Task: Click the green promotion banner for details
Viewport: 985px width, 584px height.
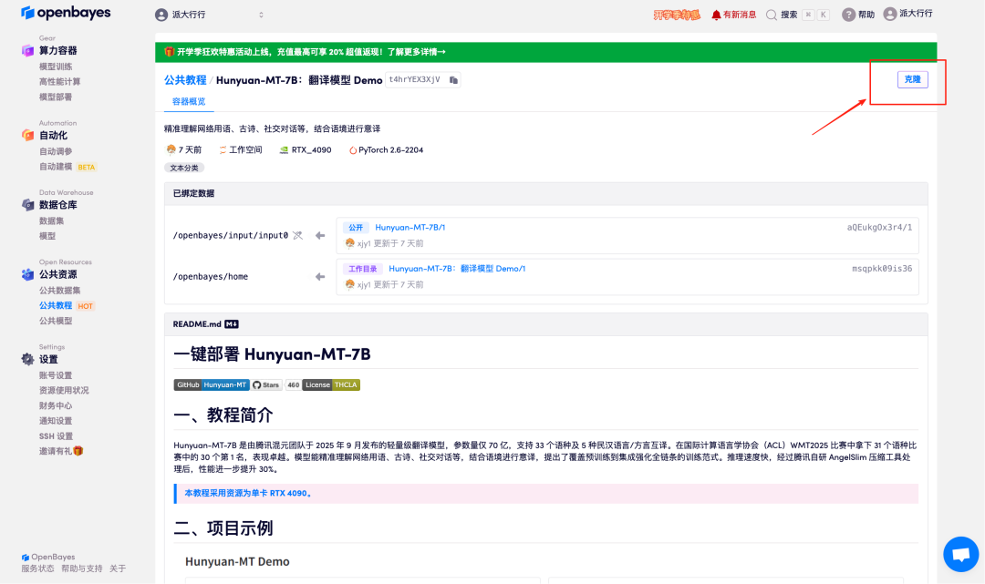Action: click(x=545, y=52)
